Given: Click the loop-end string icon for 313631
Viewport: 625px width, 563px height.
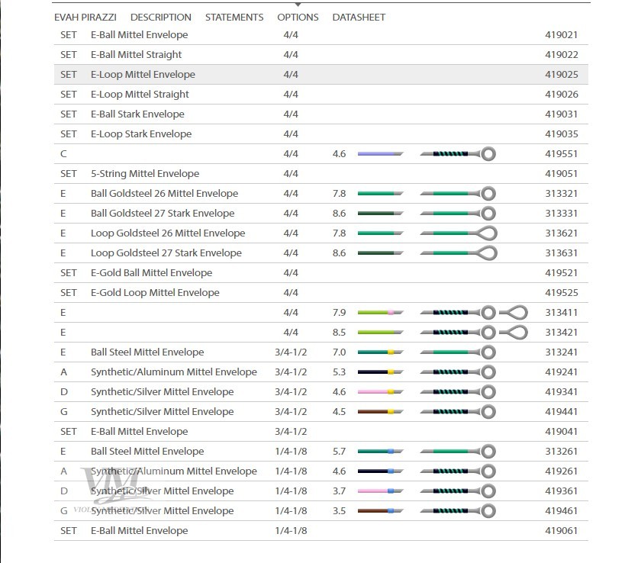Looking at the screenshot, I should coord(459,253).
